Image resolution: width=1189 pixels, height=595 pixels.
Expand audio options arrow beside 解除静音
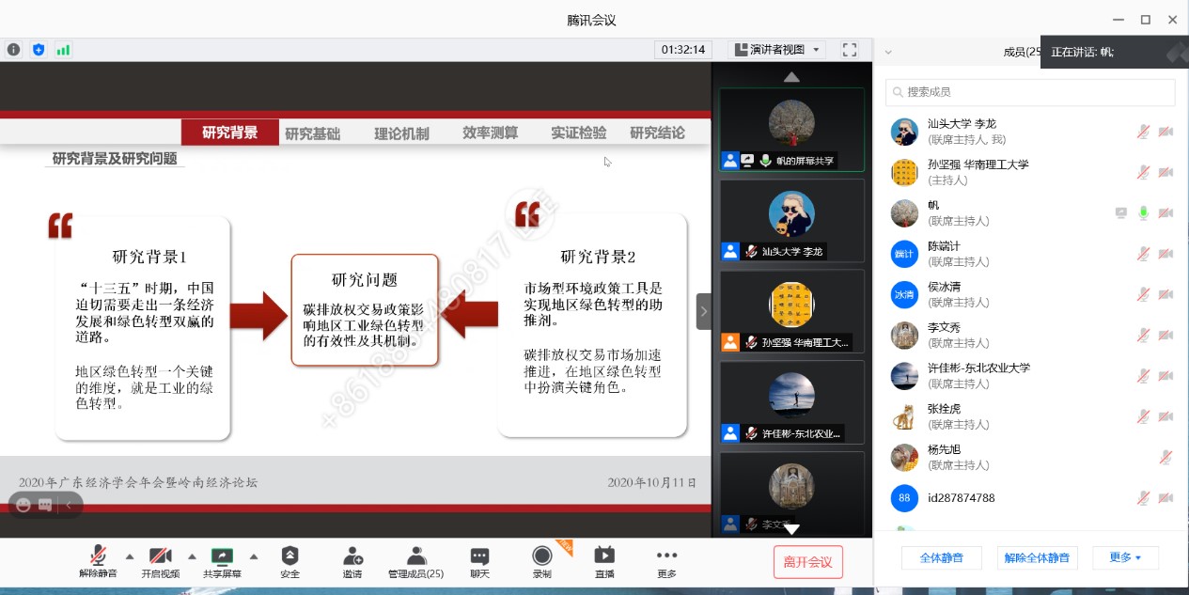[130, 556]
